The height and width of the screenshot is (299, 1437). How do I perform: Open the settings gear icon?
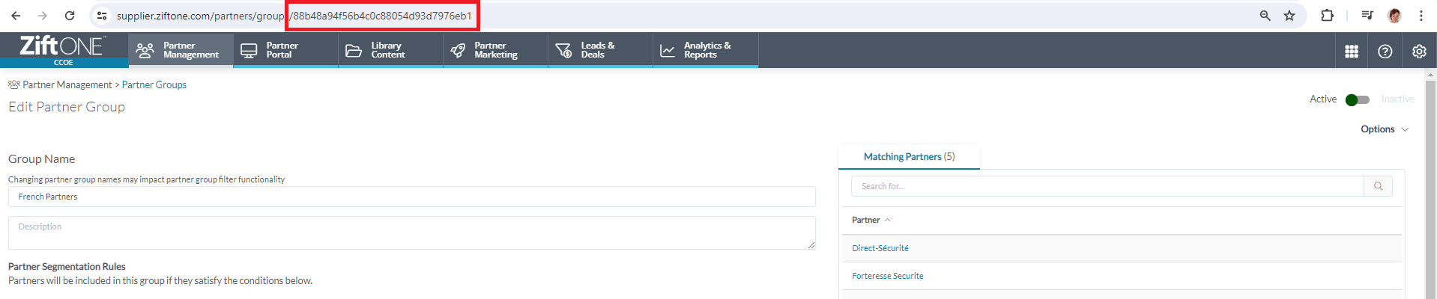pyautogui.click(x=1419, y=52)
